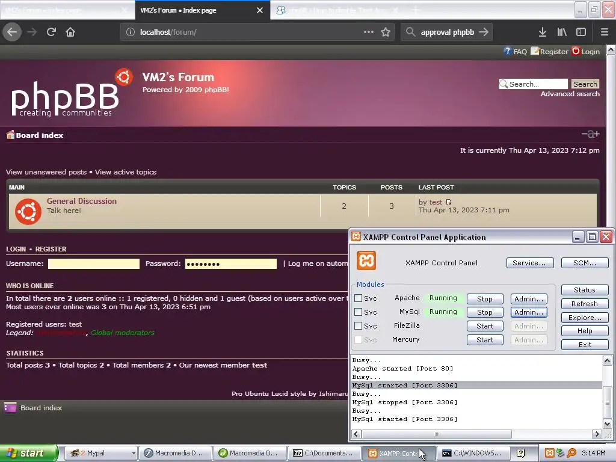
Task: Reload the page with the refresh icon
Action: pyautogui.click(x=51, y=32)
